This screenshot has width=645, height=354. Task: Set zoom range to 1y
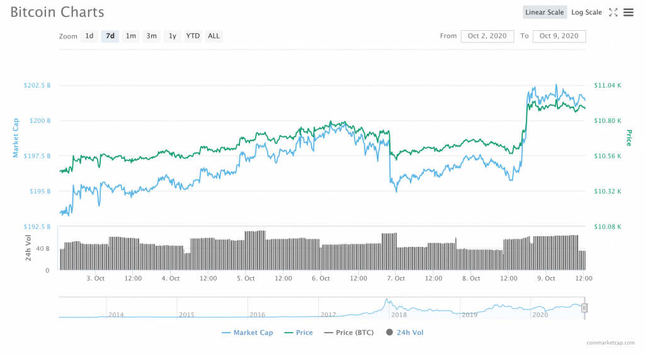pos(172,36)
